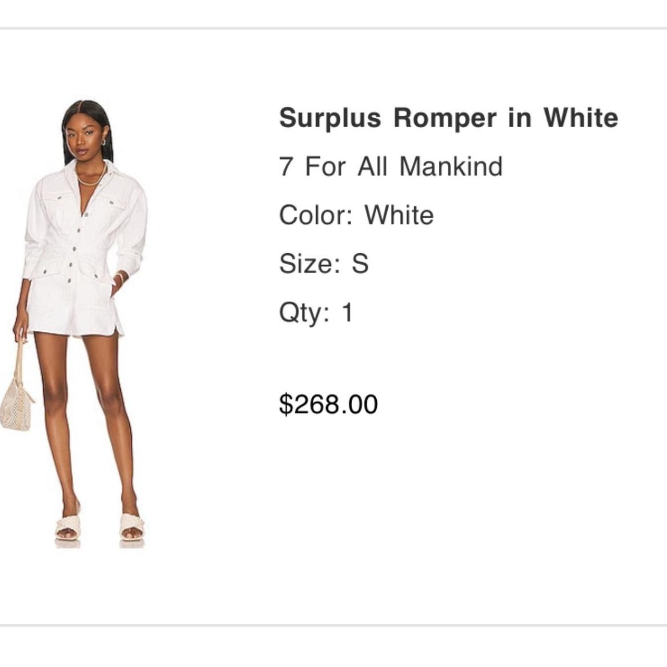Click the top horizontal divider line
Image resolution: width=667 pixels, height=667 pixels.
click(333, 28)
